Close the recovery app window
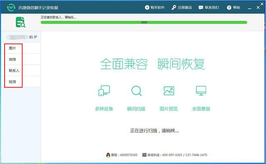The height and width of the screenshot is (164, 266). pyautogui.click(x=258, y=7)
